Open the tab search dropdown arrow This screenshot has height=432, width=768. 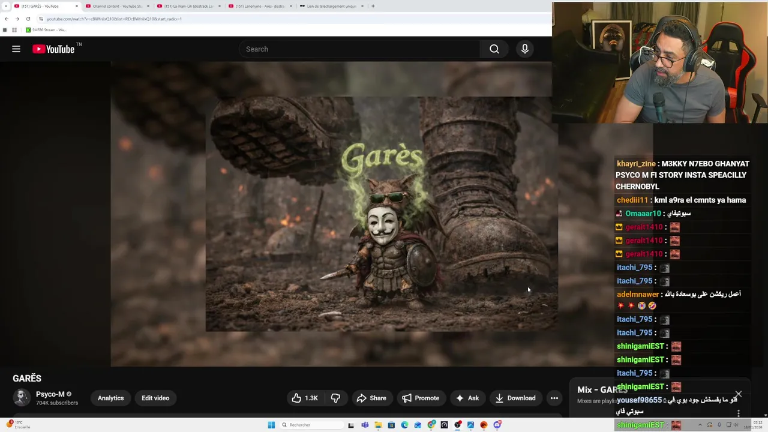[5, 6]
